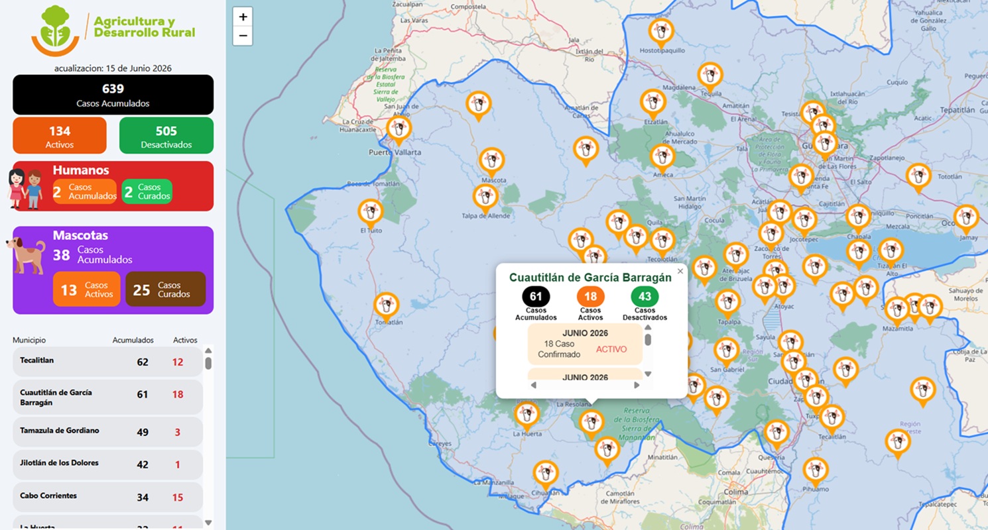The height and width of the screenshot is (530, 988).
Task: Click the Tequila map marker
Action: [710, 77]
